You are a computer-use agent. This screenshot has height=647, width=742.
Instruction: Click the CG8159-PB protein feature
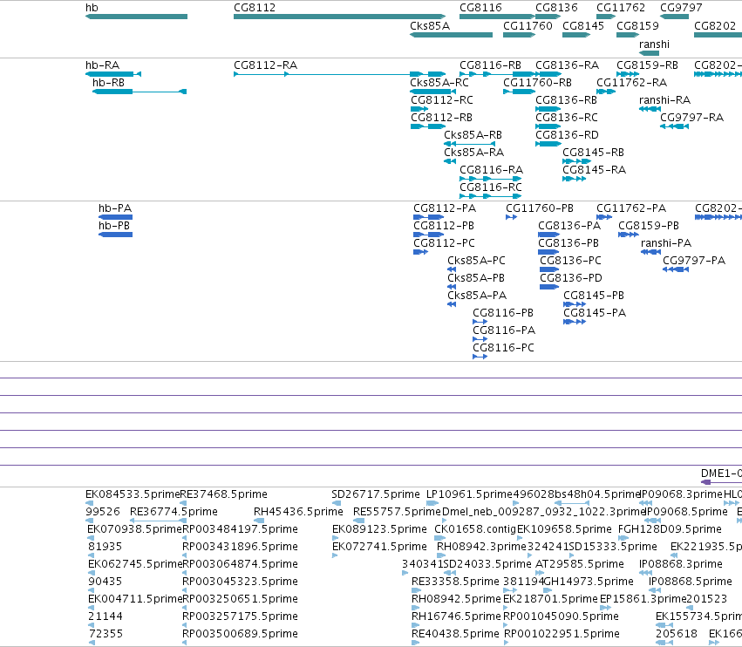pos(629,235)
